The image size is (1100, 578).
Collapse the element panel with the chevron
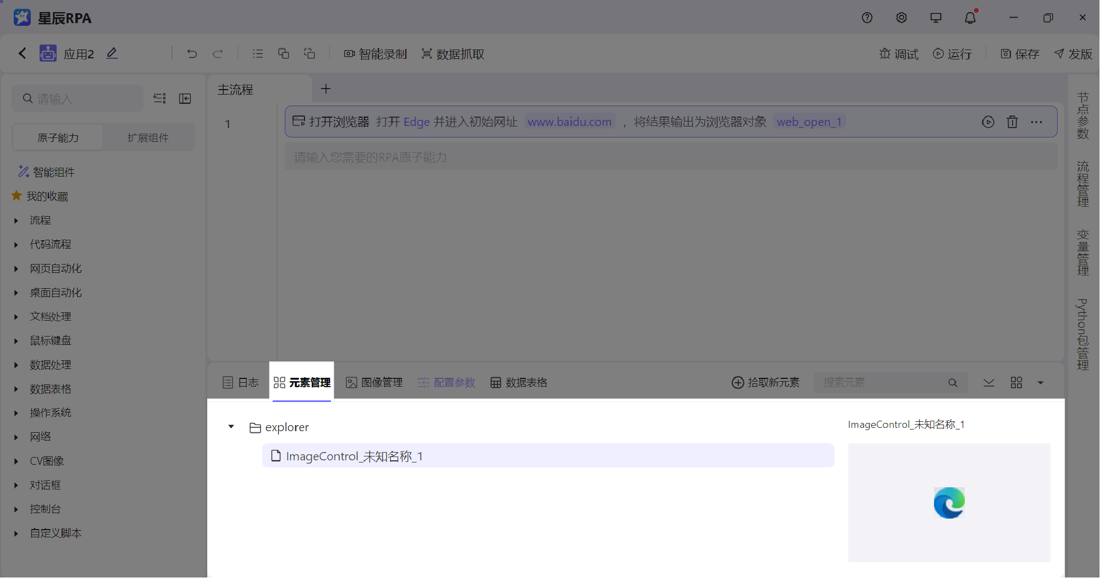(988, 382)
